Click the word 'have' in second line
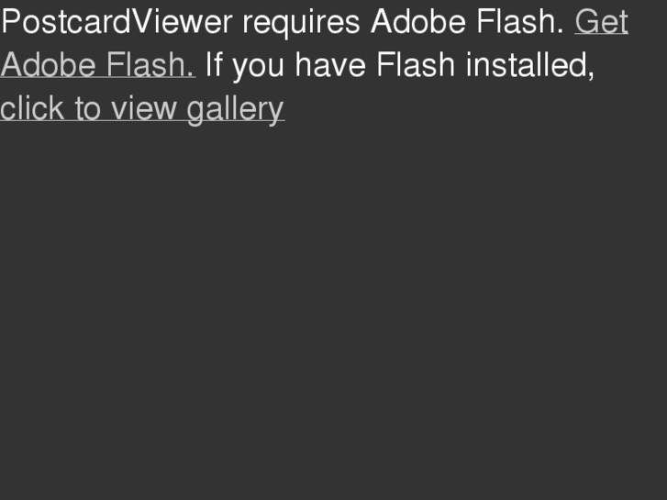Image resolution: width=667 pixels, height=500 pixels. [330, 65]
